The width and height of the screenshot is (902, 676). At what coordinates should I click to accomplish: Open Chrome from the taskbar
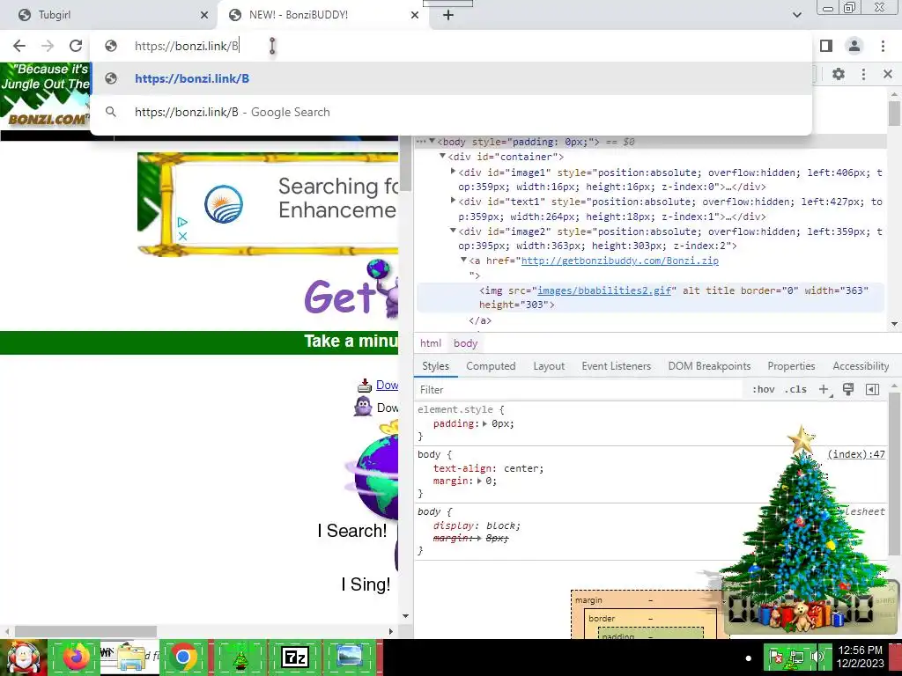coord(183,657)
